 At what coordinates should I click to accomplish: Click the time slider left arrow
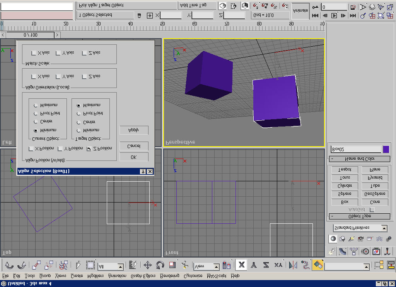[3, 35]
